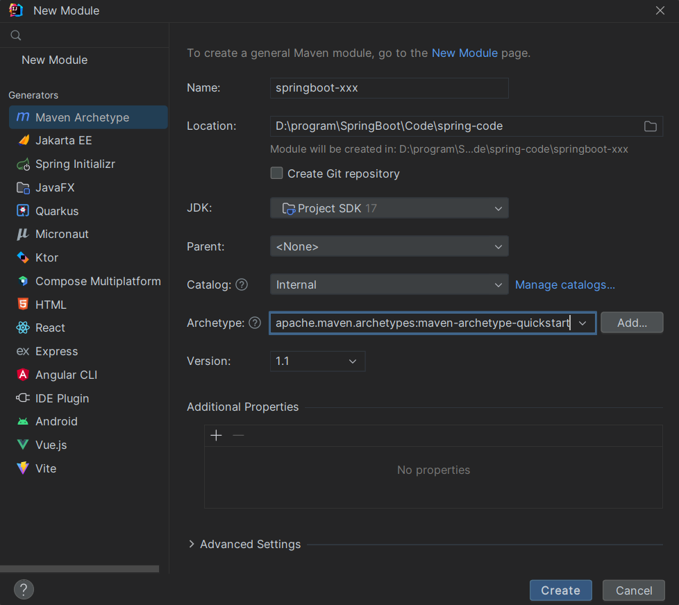The image size is (679, 605).
Task: Click the No properties placeholder text
Action: click(x=433, y=470)
